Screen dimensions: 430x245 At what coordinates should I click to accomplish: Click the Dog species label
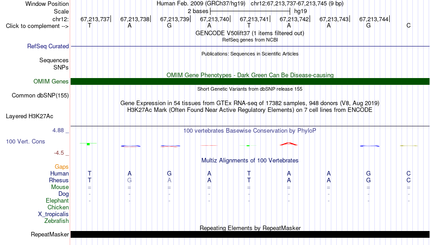tap(63, 194)
